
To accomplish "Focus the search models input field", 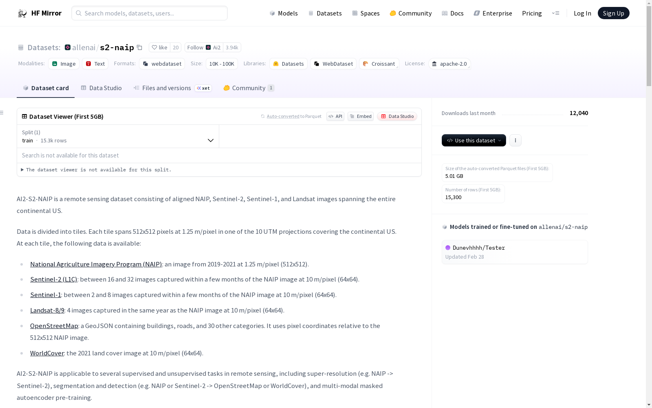I will pos(150,13).
